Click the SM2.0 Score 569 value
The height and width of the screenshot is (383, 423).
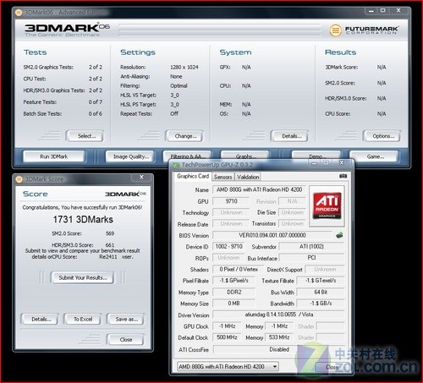(110, 233)
